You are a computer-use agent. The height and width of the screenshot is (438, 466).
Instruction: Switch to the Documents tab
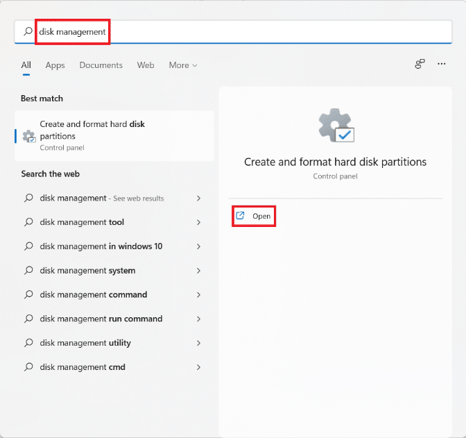click(101, 65)
